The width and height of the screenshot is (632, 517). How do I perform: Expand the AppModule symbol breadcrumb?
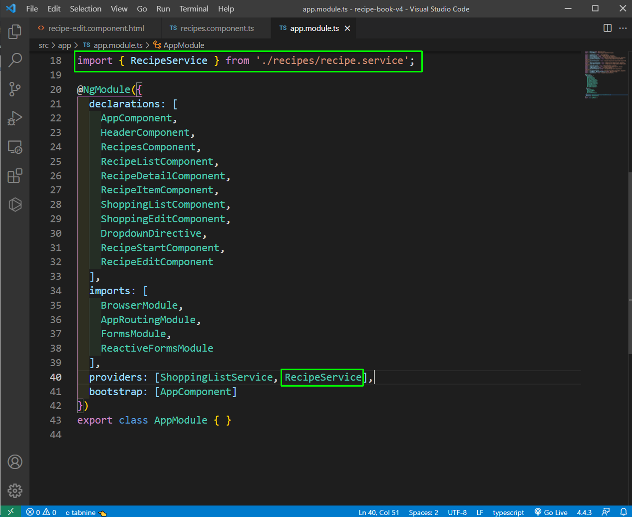[179, 45]
